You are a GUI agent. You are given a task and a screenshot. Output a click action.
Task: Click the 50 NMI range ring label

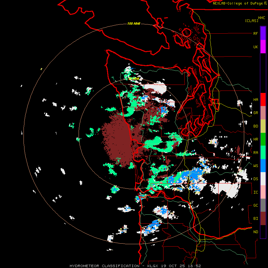click(133, 79)
